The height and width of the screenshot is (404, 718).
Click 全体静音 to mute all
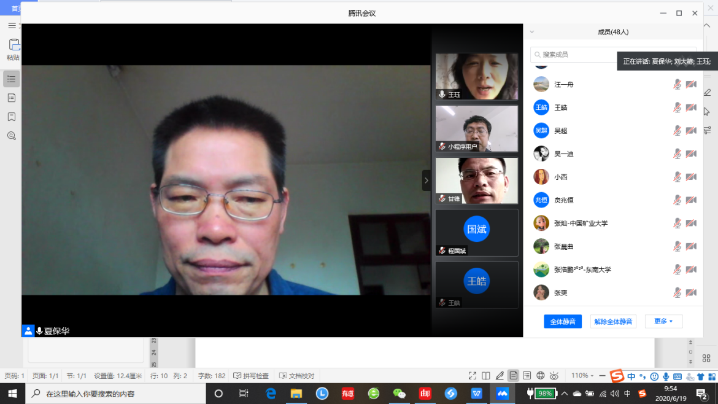pos(562,321)
